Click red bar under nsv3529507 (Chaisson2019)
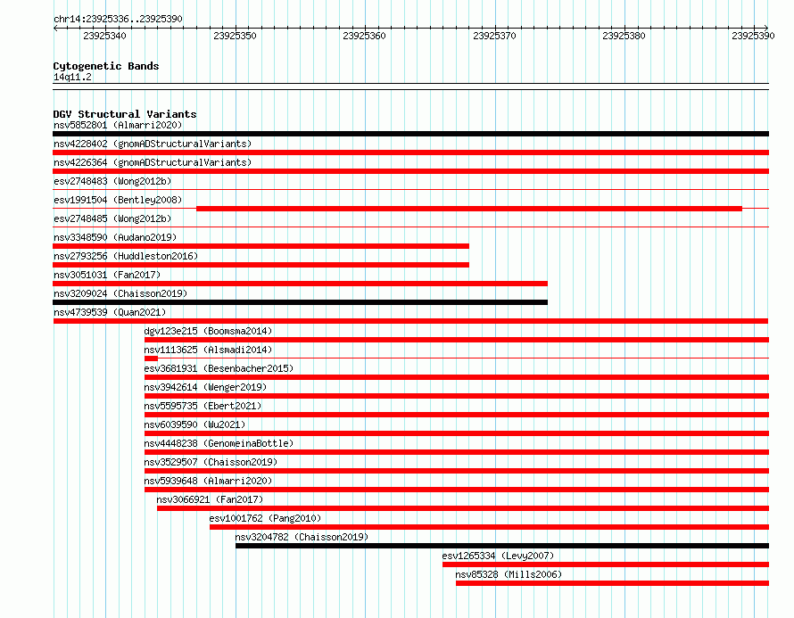This screenshot has width=794, height=618. (457, 471)
